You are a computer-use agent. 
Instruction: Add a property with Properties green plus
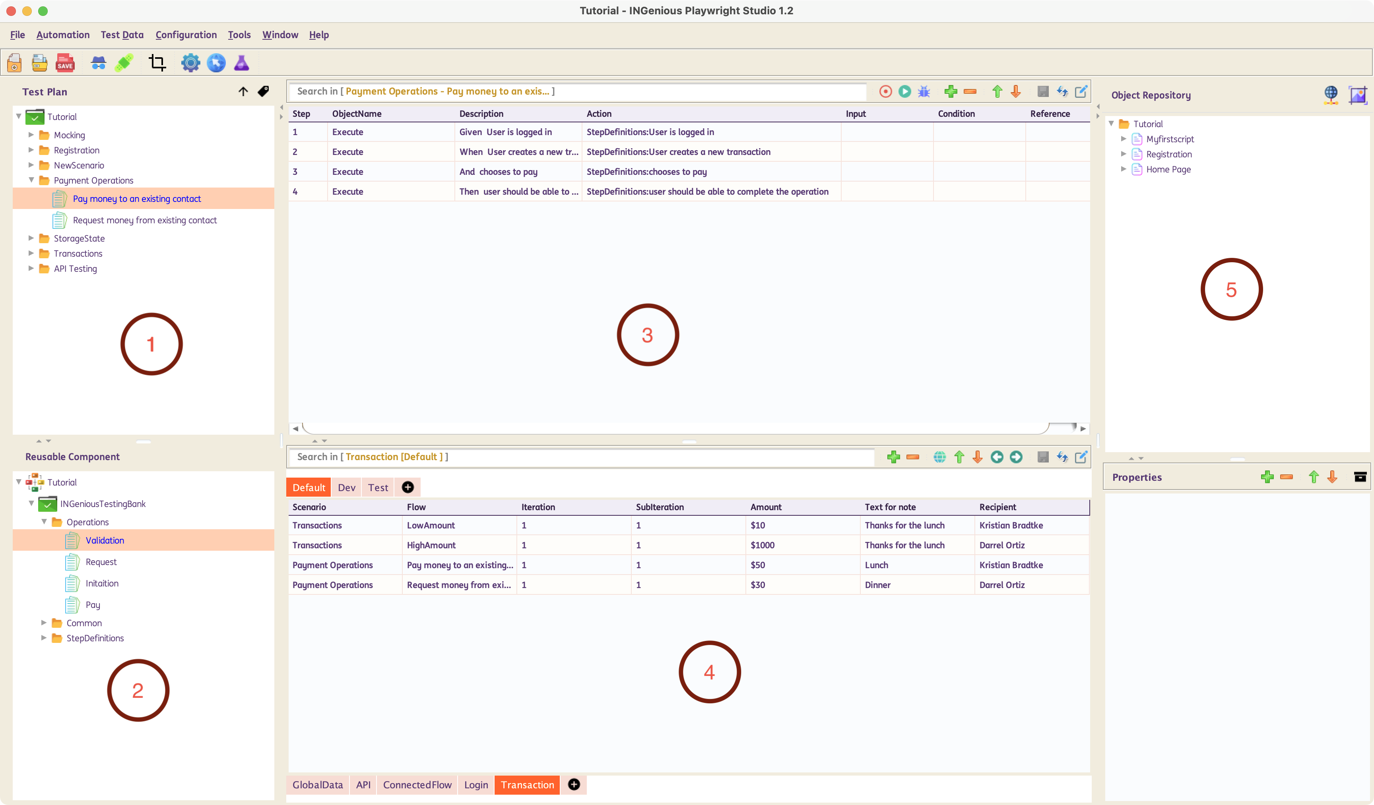(1268, 477)
